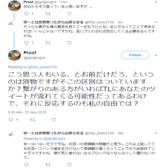
Task: Open Proof's red panda profile picture
Action: (15, 55)
